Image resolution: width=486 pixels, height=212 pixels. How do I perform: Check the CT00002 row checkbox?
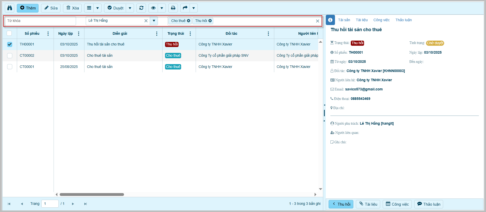pos(10,56)
